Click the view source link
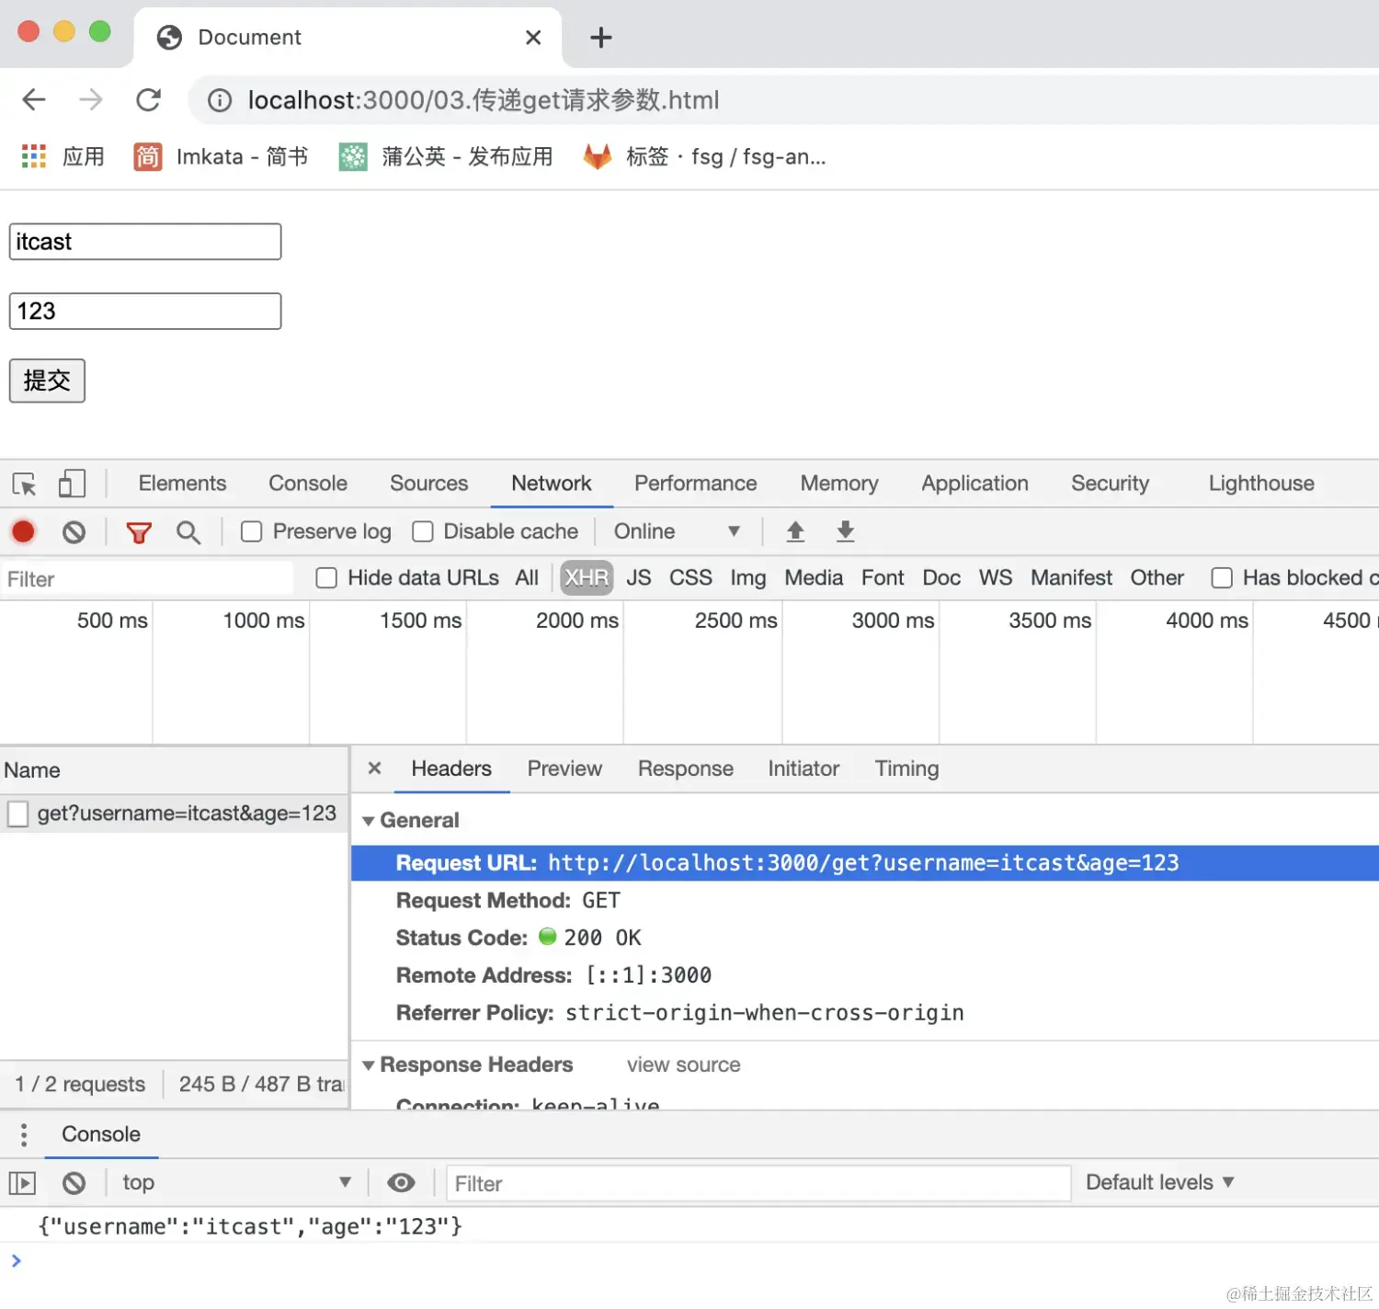Image resolution: width=1379 pixels, height=1309 pixels. (683, 1064)
